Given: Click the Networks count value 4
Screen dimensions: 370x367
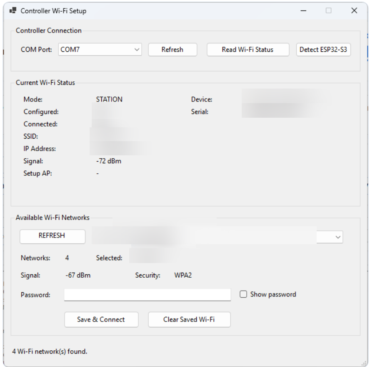Looking at the screenshot, I should [67, 258].
